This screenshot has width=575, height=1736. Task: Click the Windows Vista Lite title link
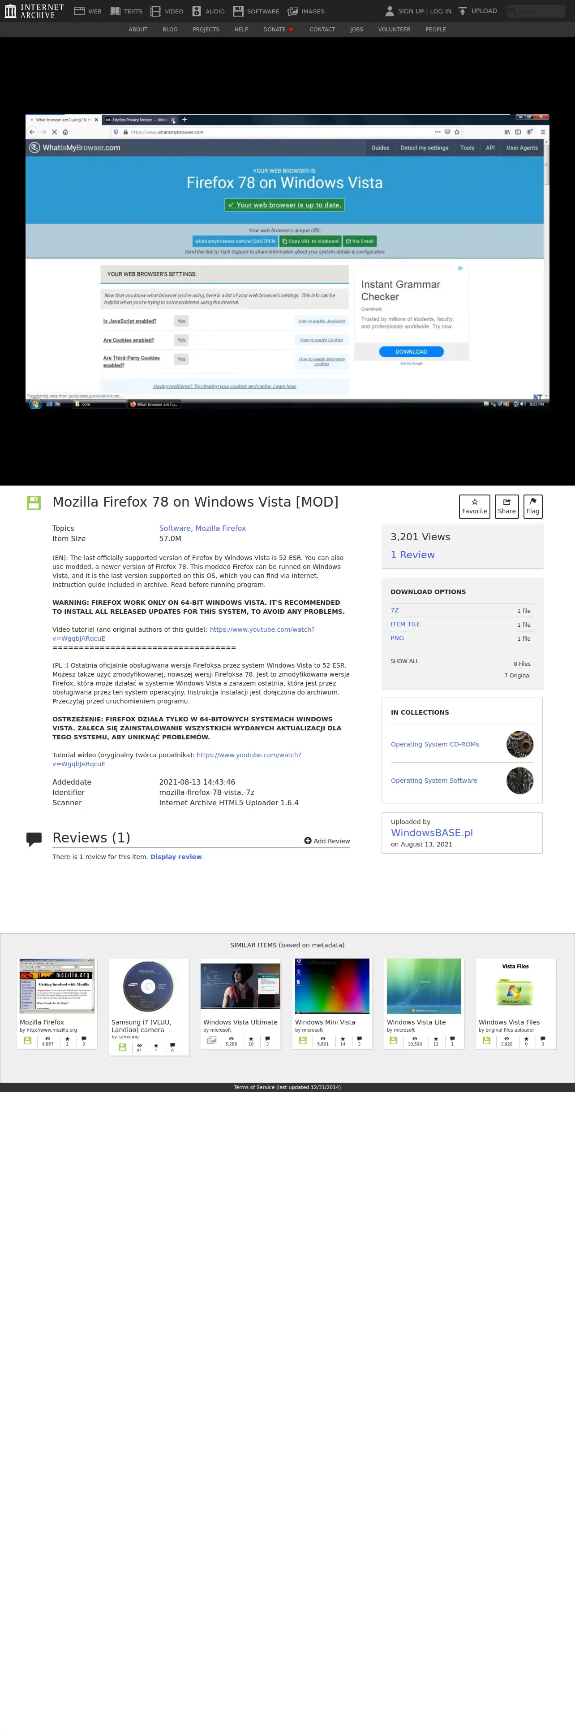click(x=416, y=1022)
